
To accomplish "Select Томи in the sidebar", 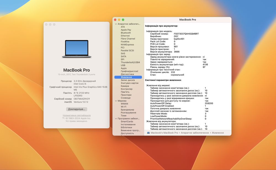I will [x=123, y=116].
